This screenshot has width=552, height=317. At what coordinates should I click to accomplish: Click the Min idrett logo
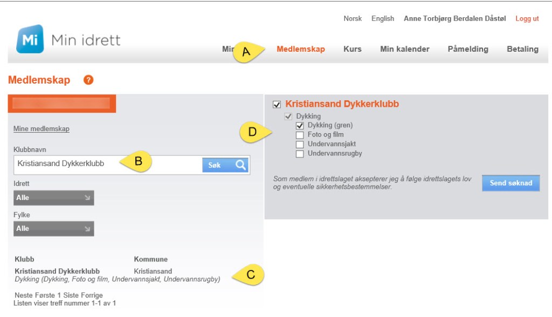68,39
